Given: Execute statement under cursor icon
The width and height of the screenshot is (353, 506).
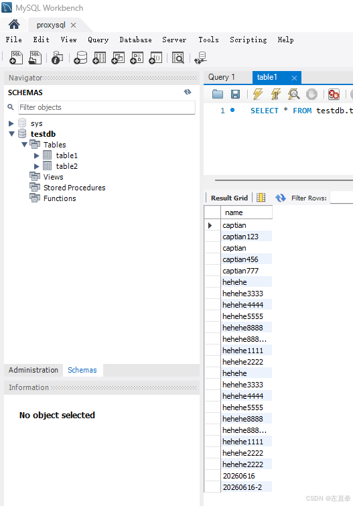Looking at the screenshot, I should [275, 94].
